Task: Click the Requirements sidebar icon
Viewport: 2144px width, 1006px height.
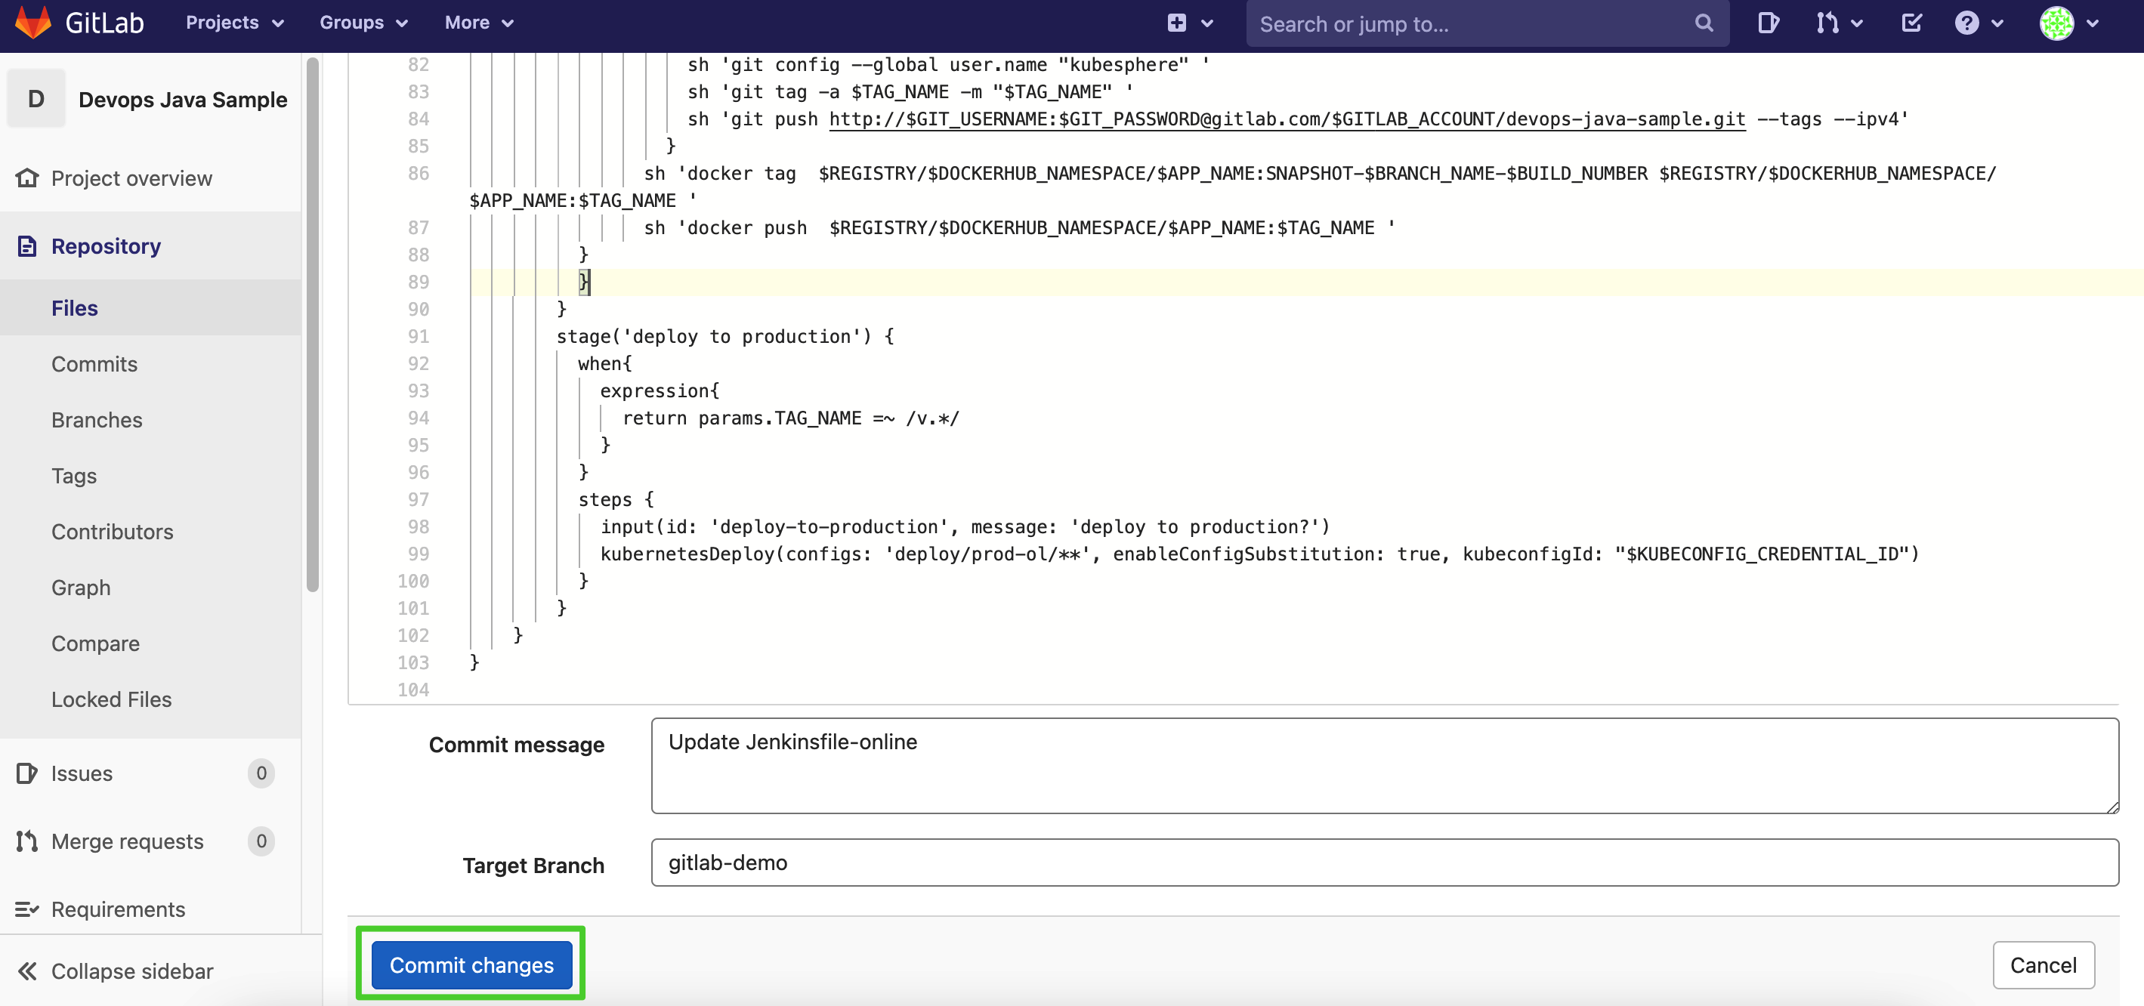Action: pos(27,909)
